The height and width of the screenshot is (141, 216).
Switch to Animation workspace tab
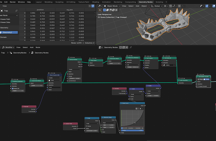point(106,2)
